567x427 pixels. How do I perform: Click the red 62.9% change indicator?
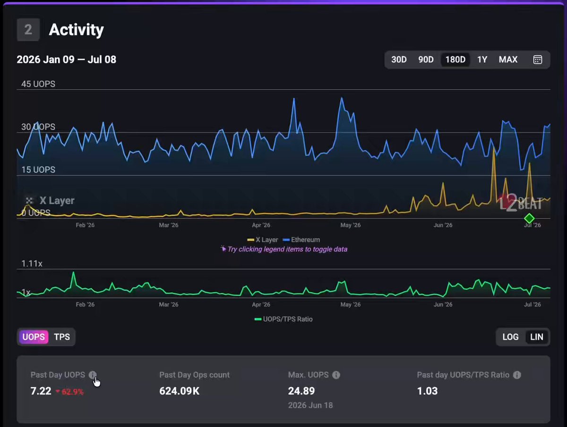[69, 392]
